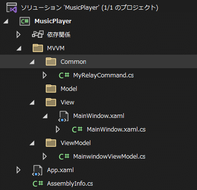
Task: Select the MainwindowViewModel.cs file name
Action: pyautogui.click(x=109, y=157)
